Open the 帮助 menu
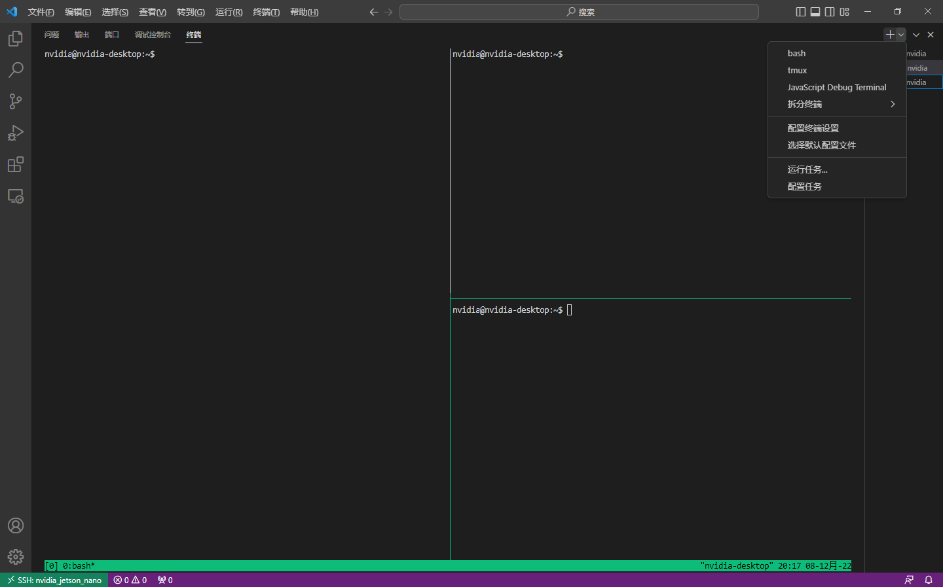 point(304,12)
